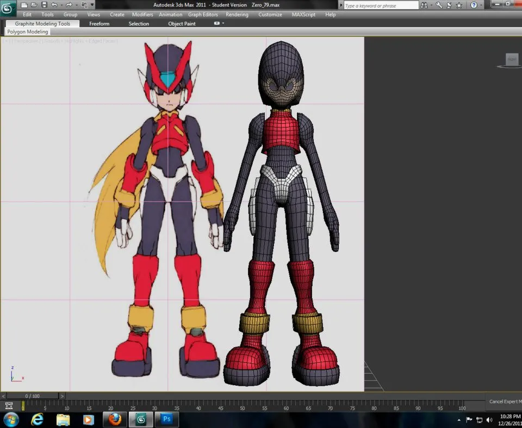
Task: Click the Open File icon
Action: pos(34,5)
